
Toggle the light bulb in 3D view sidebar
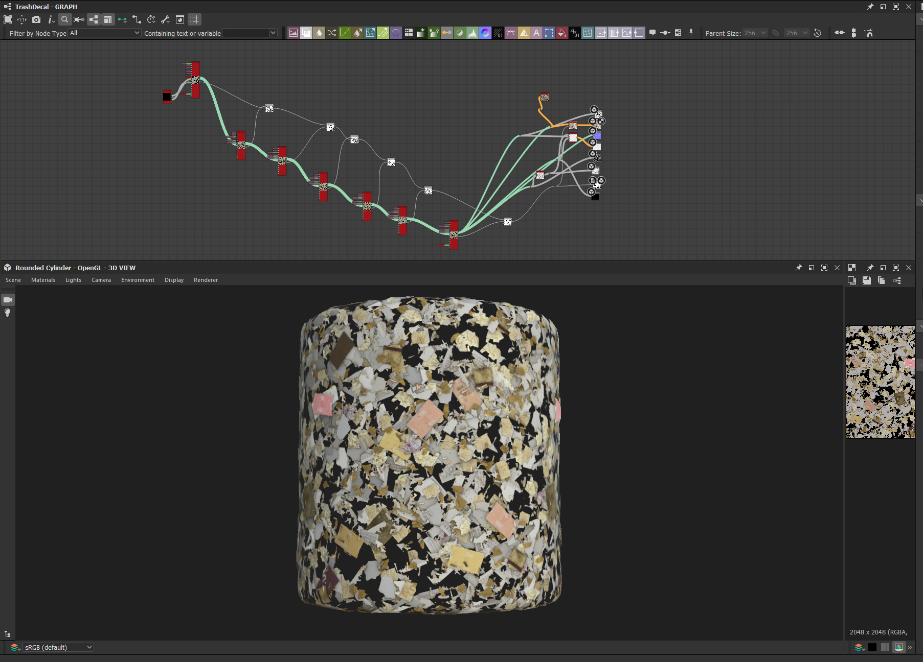click(x=8, y=313)
